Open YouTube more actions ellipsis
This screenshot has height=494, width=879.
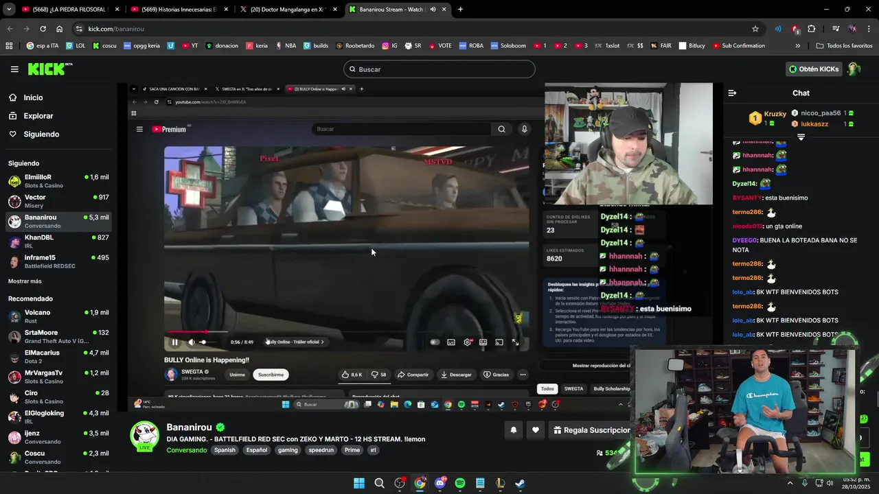pos(523,375)
